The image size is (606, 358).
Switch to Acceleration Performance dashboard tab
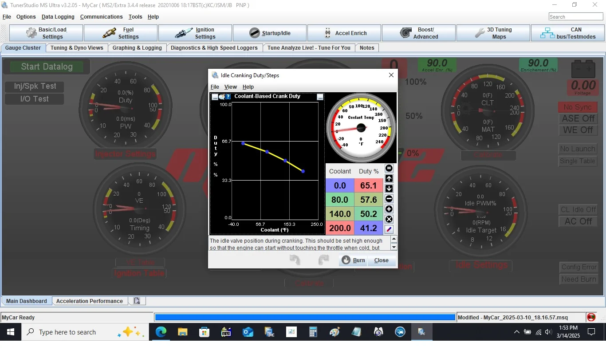point(90,301)
